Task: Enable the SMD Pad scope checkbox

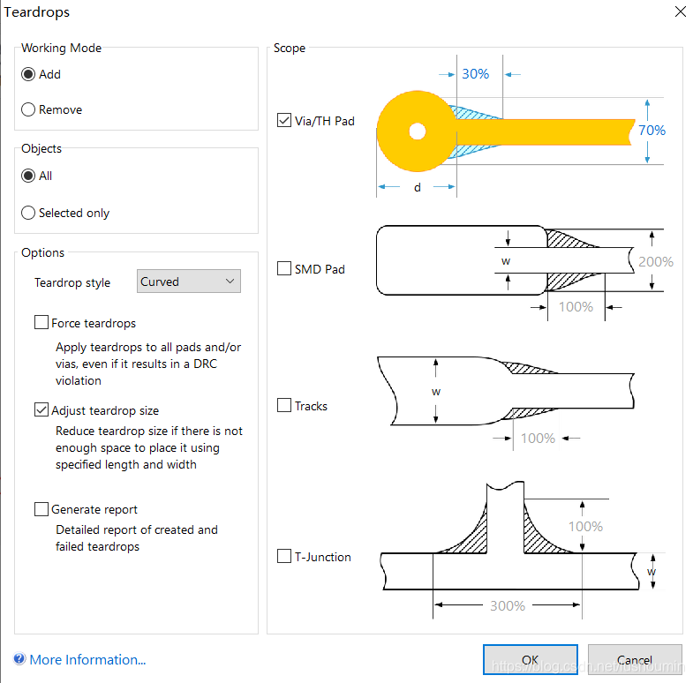Action: [284, 268]
